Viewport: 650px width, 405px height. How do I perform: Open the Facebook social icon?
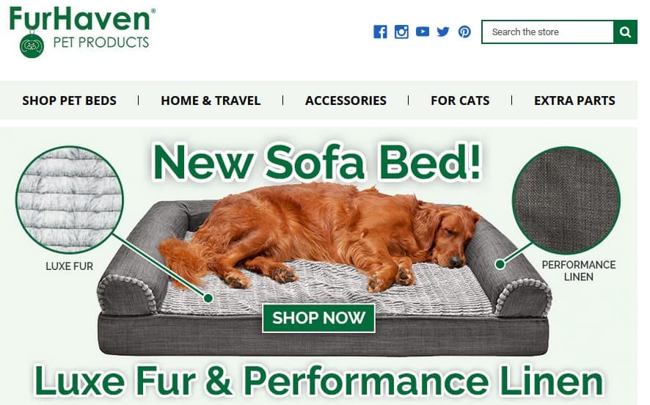click(380, 32)
